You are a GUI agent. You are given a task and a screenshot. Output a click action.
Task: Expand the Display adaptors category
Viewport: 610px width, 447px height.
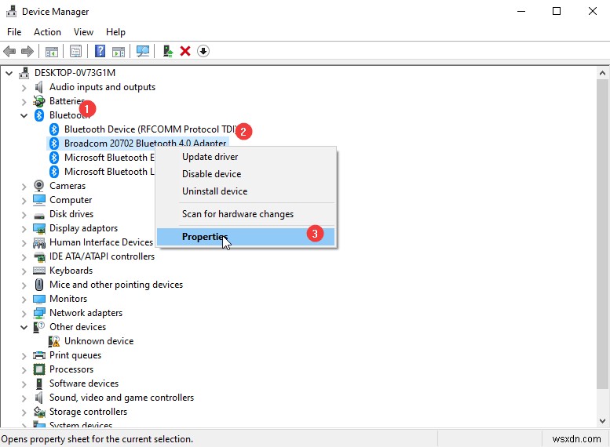(24, 229)
